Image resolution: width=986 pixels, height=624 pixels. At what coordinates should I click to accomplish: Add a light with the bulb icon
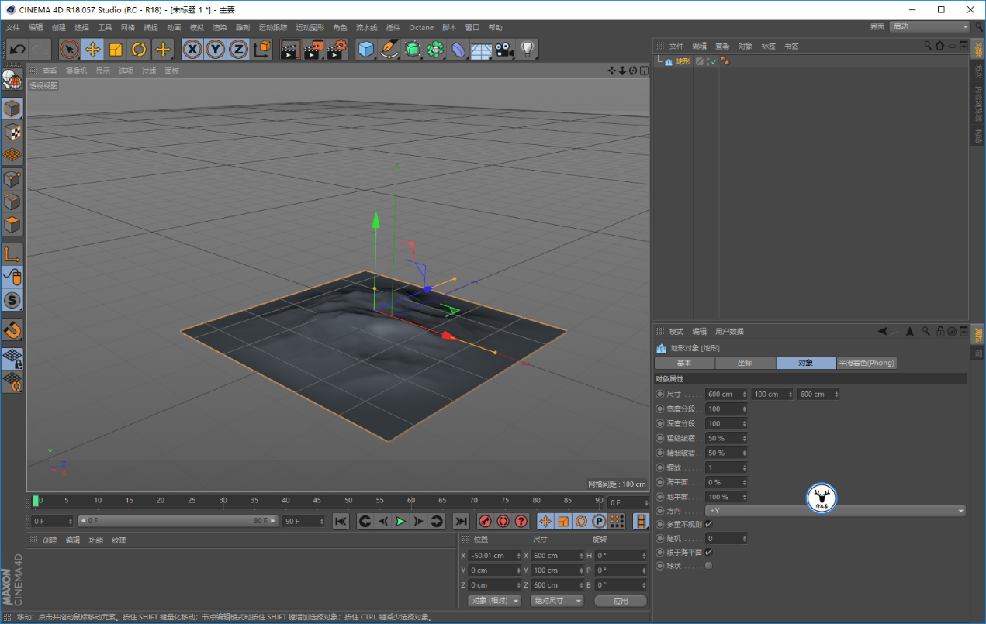(528, 50)
